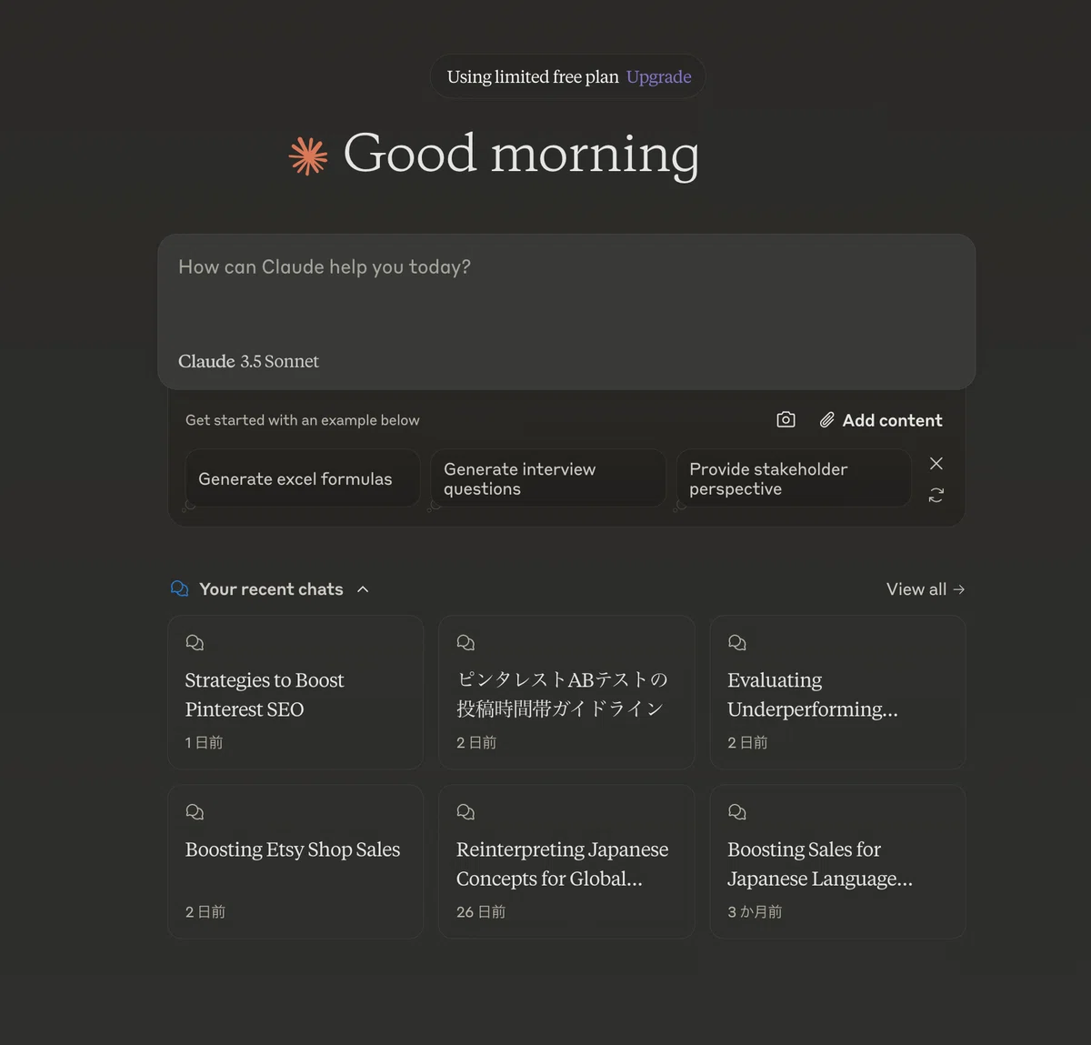Open the Boosting Sales for Japanese Language chat
Viewport: 1091px width, 1045px height.
coord(837,861)
